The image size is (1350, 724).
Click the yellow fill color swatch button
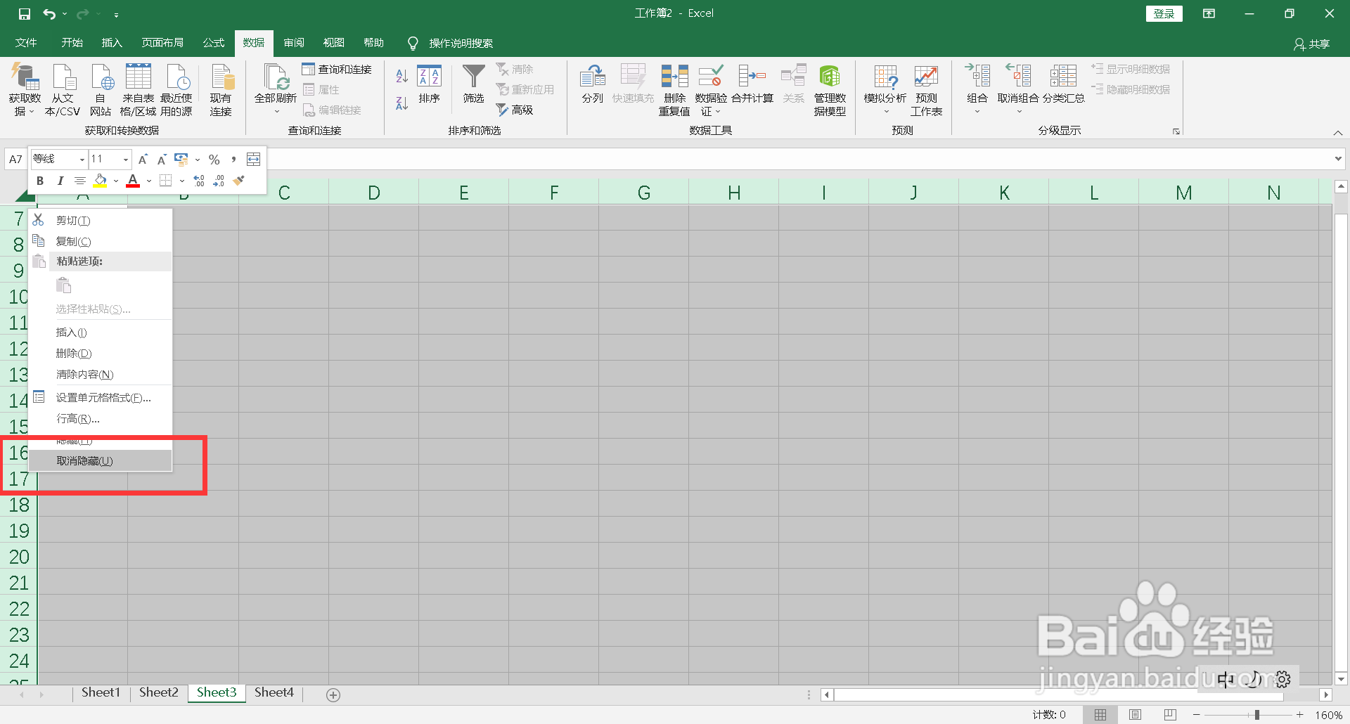point(101,181)
